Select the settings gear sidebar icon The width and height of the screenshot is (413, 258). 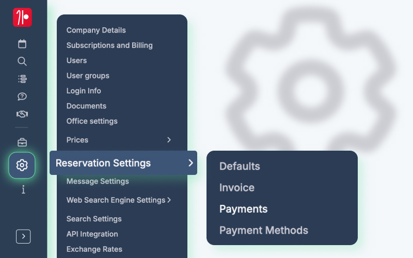22,165
